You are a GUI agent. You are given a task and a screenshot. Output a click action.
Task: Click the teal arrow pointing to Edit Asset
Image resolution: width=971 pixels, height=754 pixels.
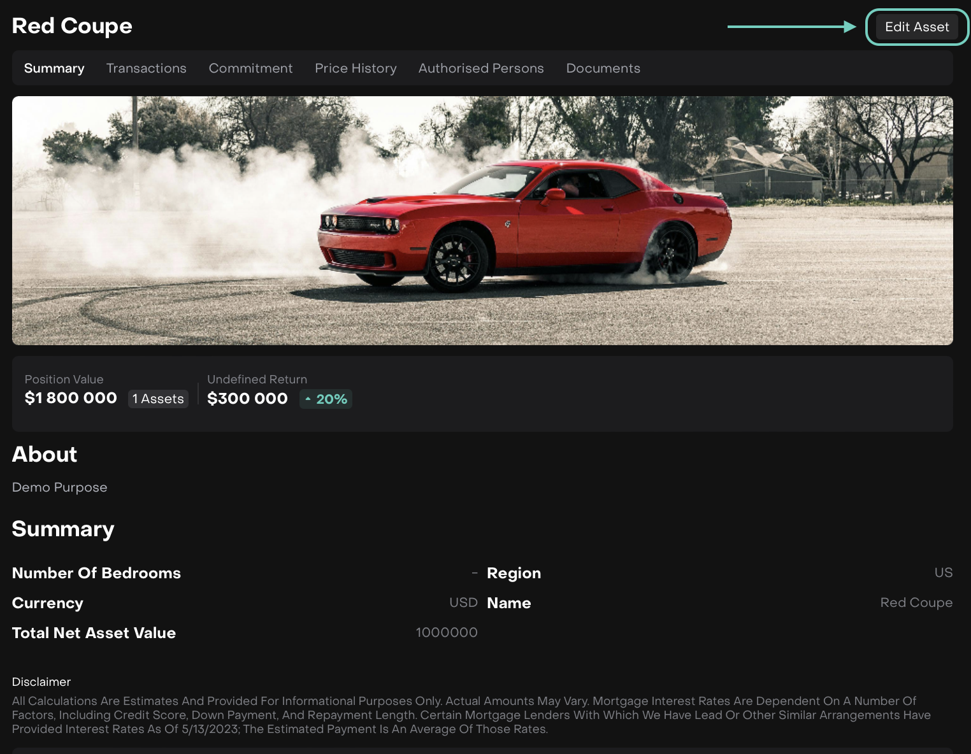pyautogui.click(x=791, y=27)
